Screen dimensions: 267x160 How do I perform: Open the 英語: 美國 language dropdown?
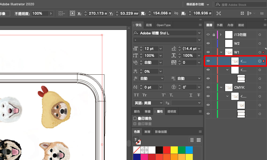(x=148, y=103)
